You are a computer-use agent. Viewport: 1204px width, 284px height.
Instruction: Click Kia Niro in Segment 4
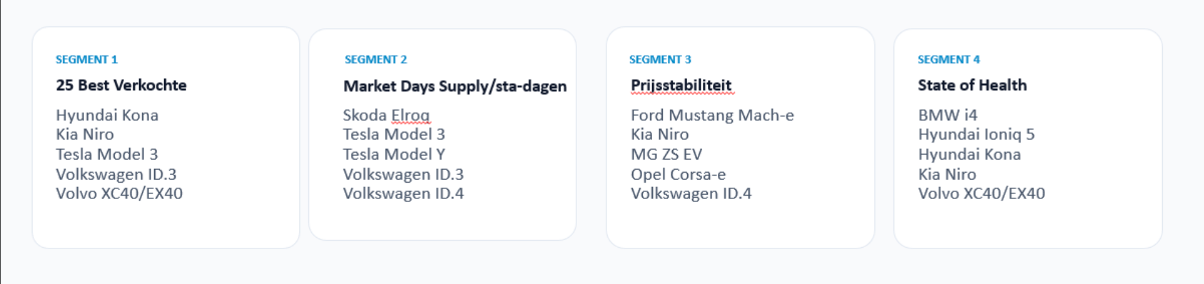947,174
